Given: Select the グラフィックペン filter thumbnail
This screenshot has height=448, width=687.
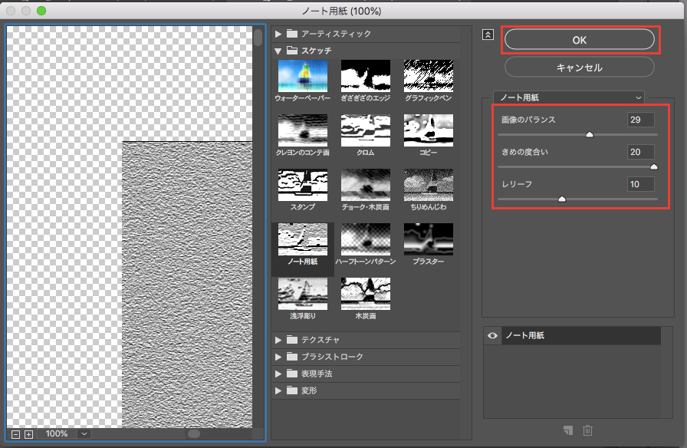Looking at the screenshot, I should coord(428,76).
